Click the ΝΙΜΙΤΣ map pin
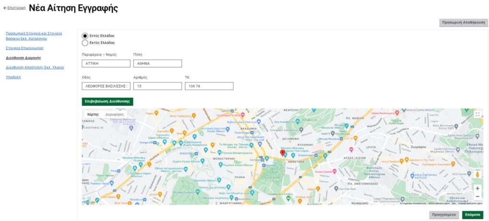489x221 pixels. pos(333,133)
